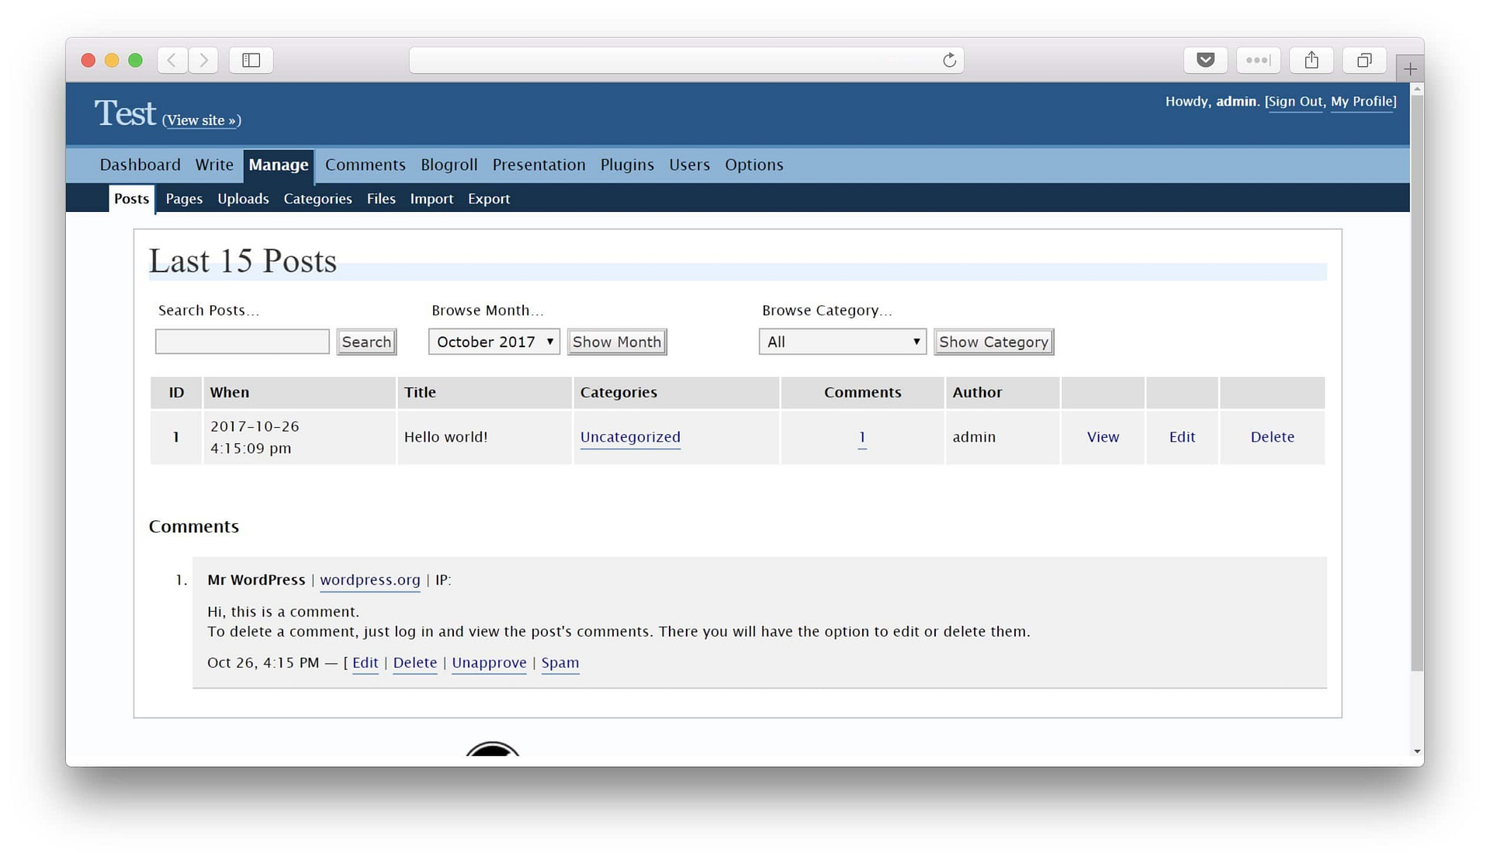Click the scrollbar down arrow
Screen dimensions: 1490x861
(1418, 752)
